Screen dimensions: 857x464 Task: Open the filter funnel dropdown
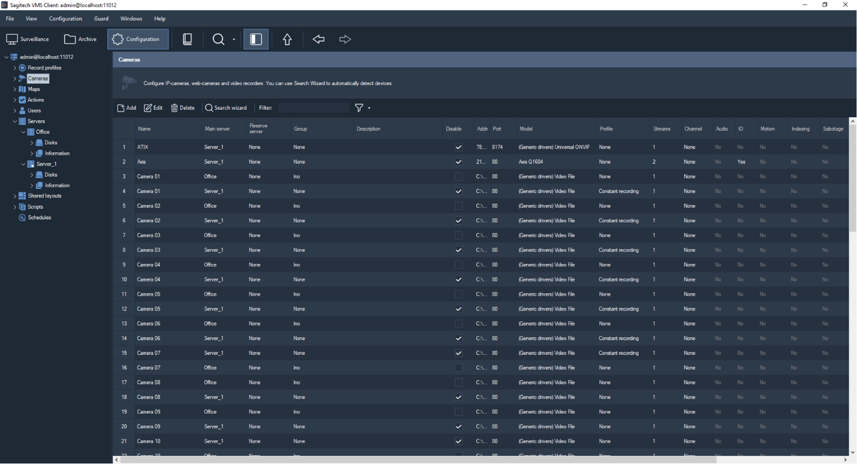pos(363,108)
